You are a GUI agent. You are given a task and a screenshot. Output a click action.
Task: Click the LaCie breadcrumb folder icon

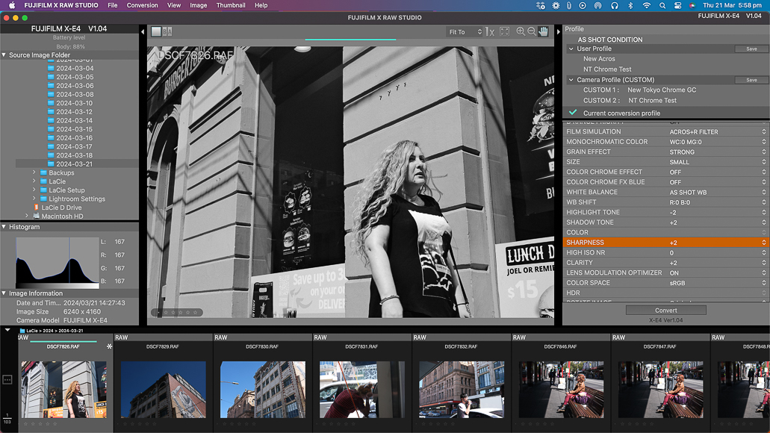pos(22,331)
